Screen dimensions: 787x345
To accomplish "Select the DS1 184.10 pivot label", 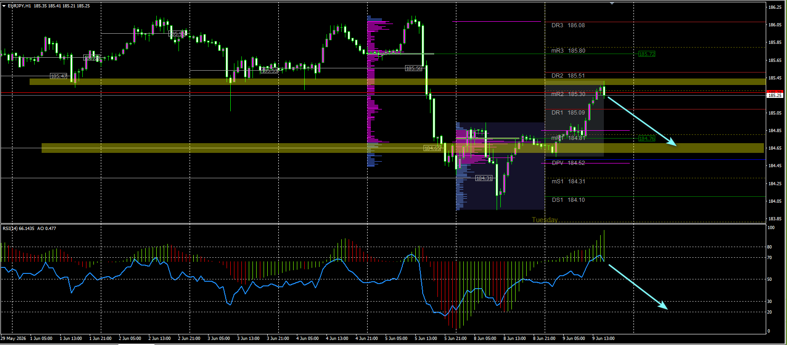I will click(568, 200).
